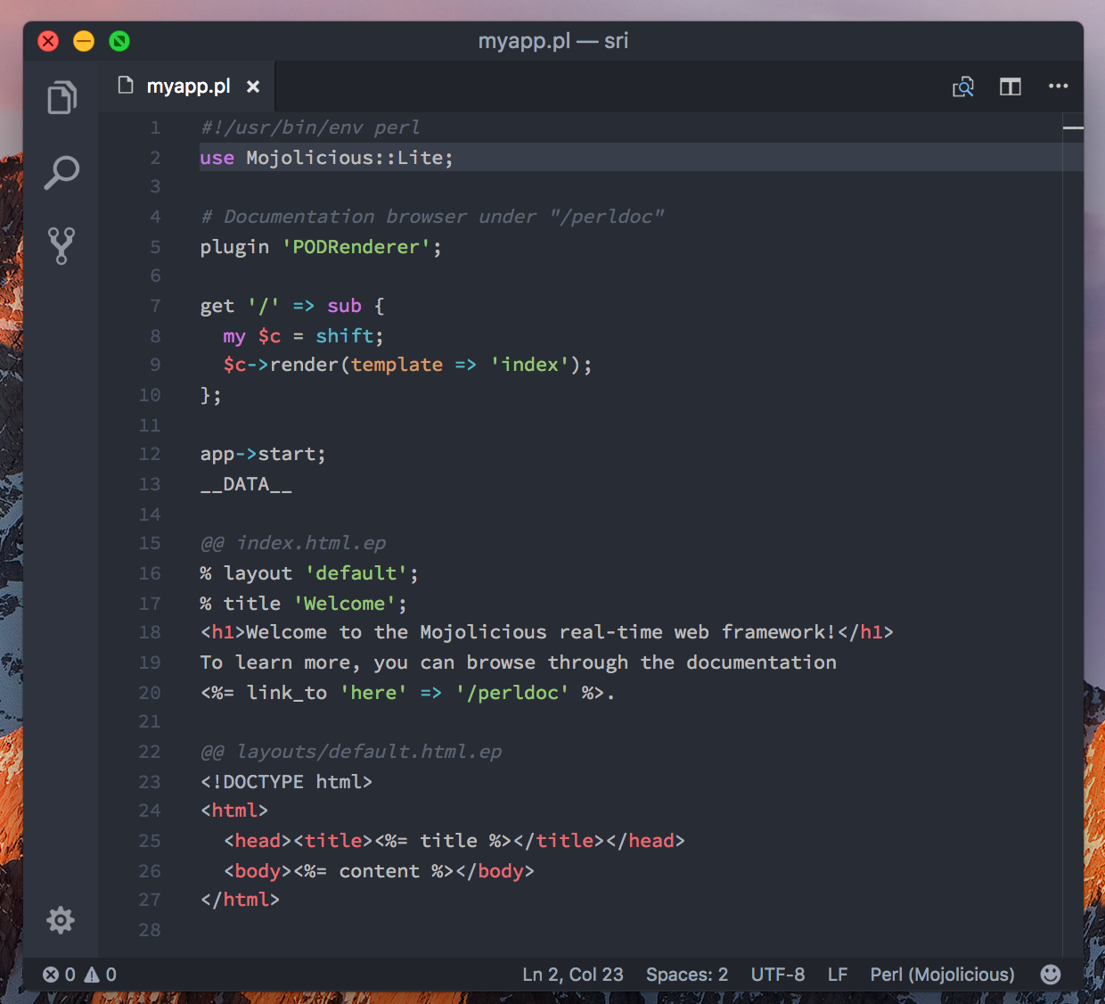Open the Explorer files icon in the sidebar
The height and width of the screenshot is (1004, 1105).
pyautogui.click(x=61, y=97)
